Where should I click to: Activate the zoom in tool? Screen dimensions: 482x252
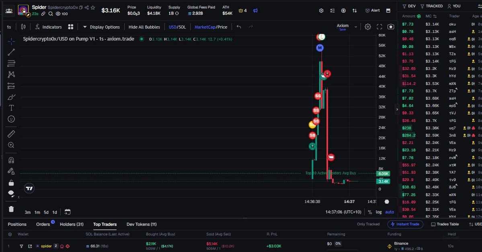pos(11,145)
